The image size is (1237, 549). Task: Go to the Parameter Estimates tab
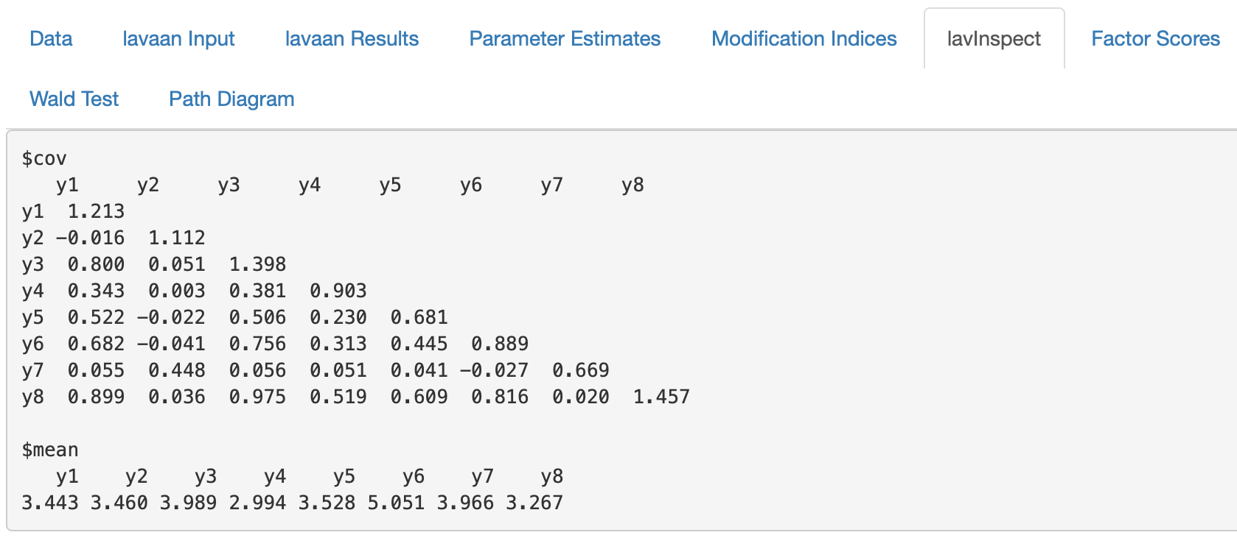tap(565, 39)
